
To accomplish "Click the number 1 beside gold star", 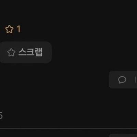I will [18, 29].
